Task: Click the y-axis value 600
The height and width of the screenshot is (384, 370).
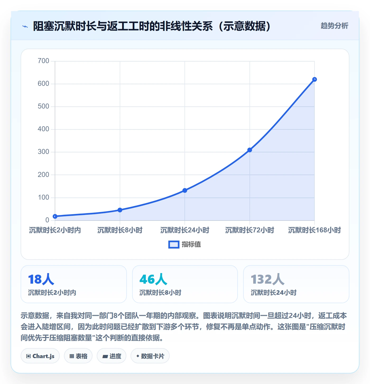Action: (x=43, y=84)
